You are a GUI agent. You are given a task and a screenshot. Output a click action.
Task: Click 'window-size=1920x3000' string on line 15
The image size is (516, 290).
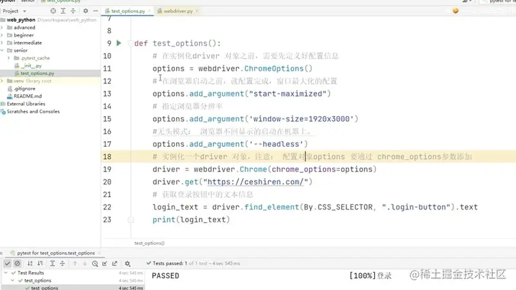coord(301,119)
